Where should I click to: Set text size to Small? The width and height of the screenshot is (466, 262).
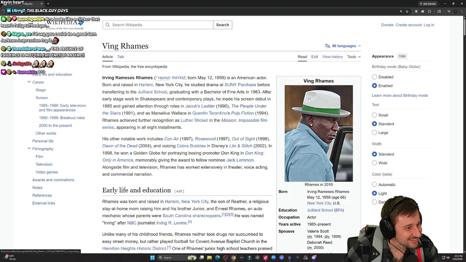pos(374,115)
